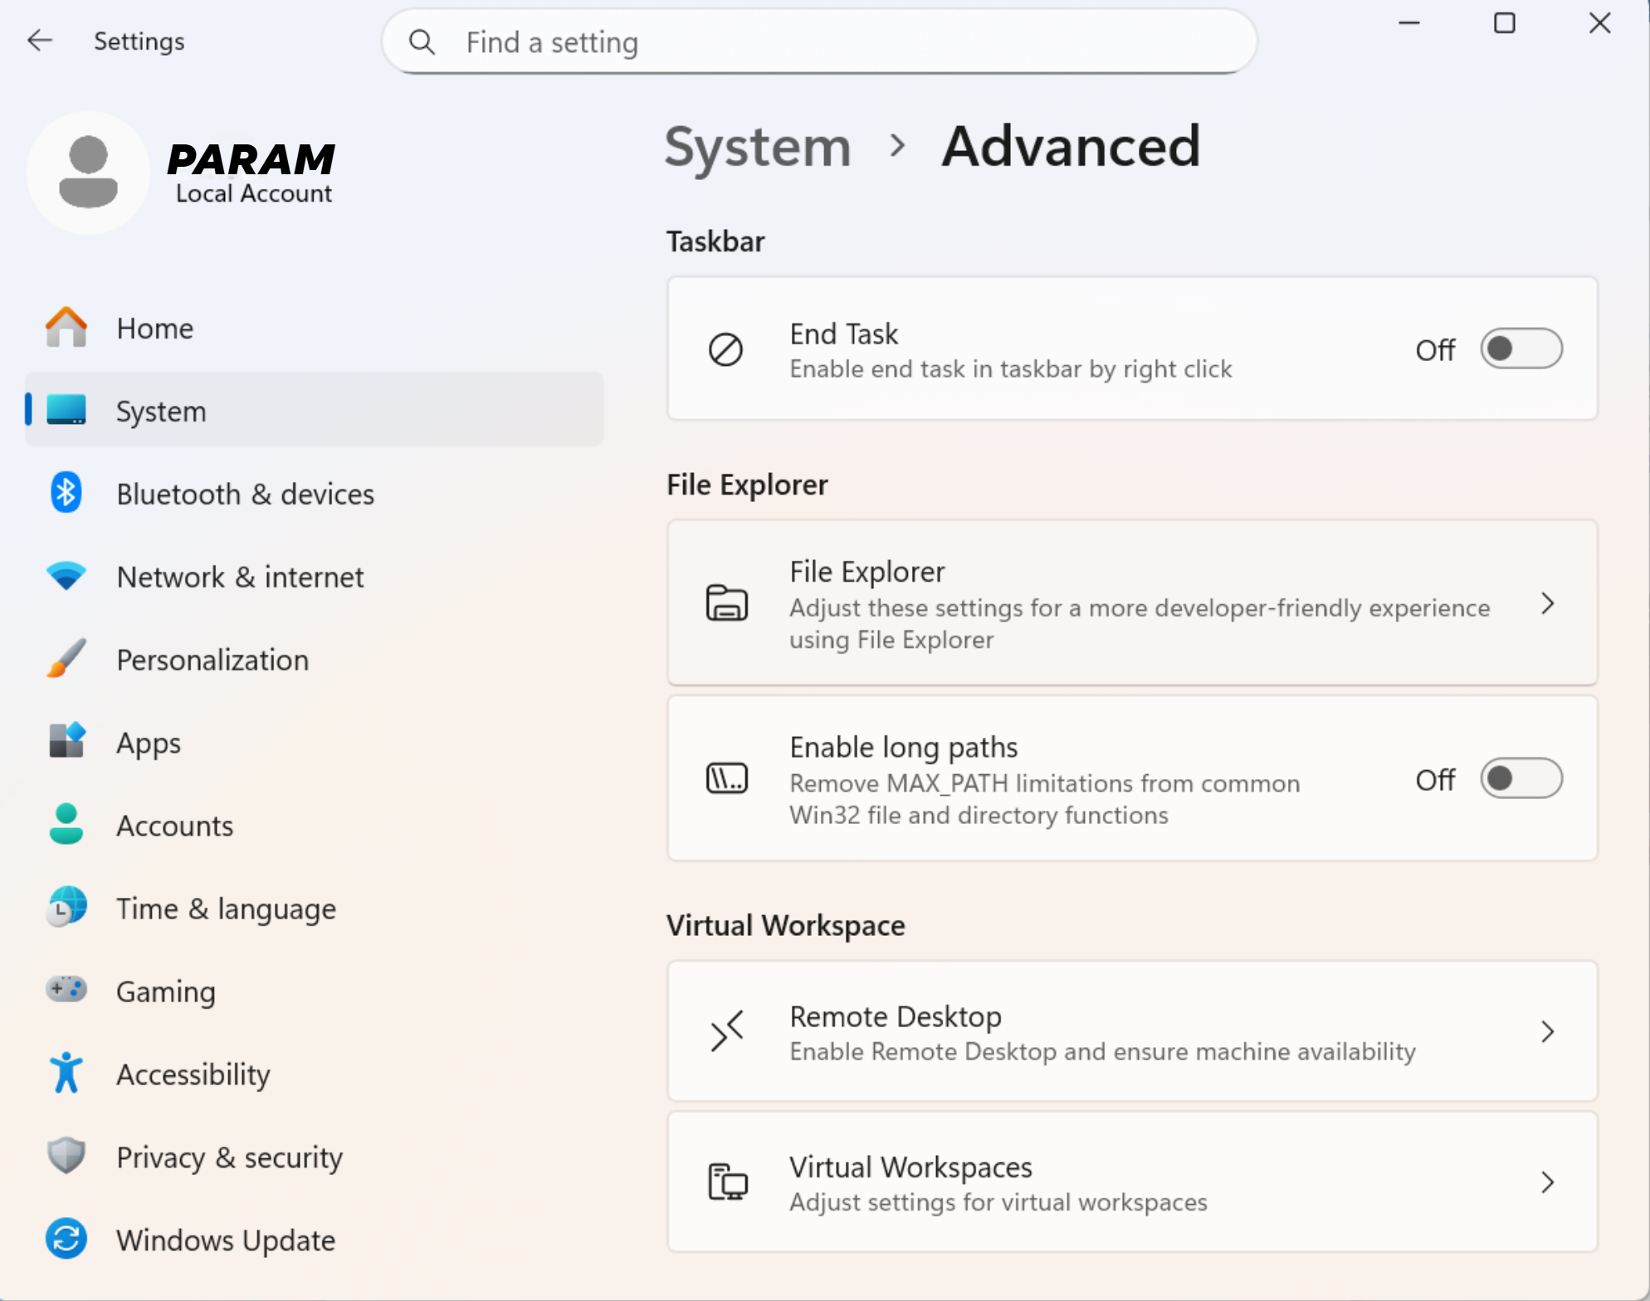The width and height of the screenshot is (1650, 1301).
Task: Select the Apps category label
Action: [149, 743]
